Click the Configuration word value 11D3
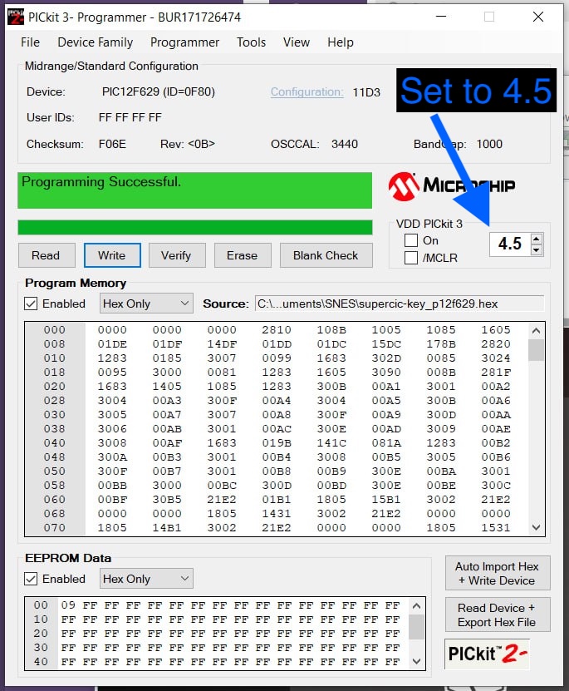Viewport: 569px width, 691px height. point(366,92)
